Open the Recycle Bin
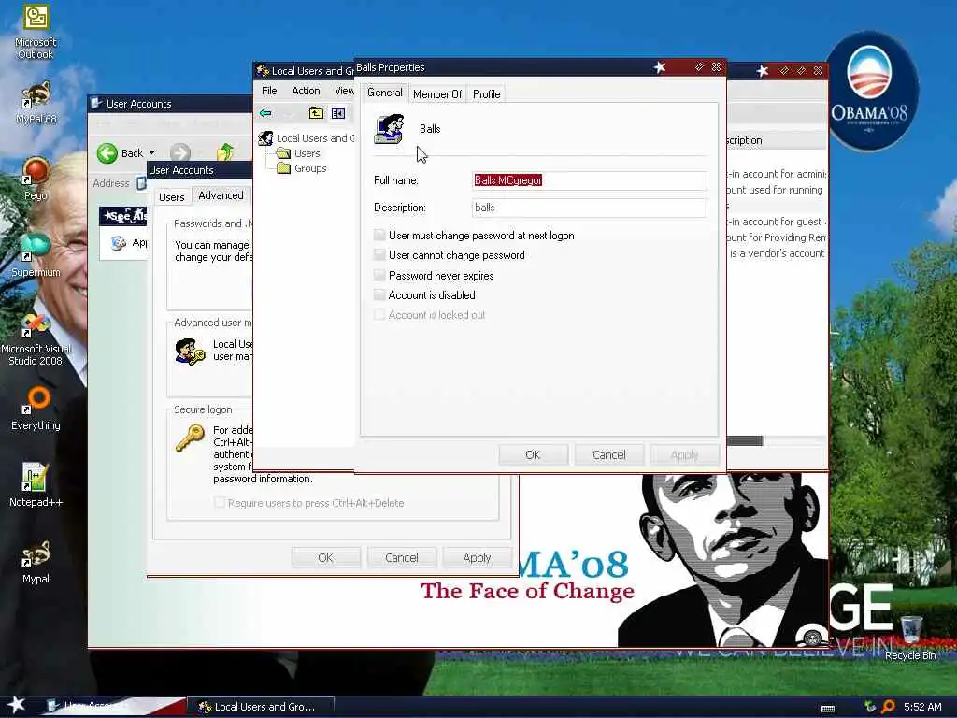The image size is (957, 718). click(x=910, y=638)
